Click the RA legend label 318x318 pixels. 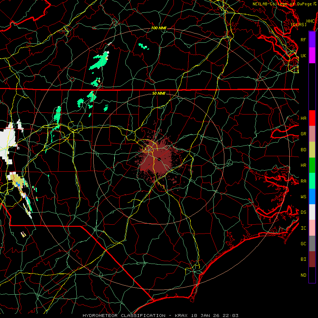tap(304, 181)
